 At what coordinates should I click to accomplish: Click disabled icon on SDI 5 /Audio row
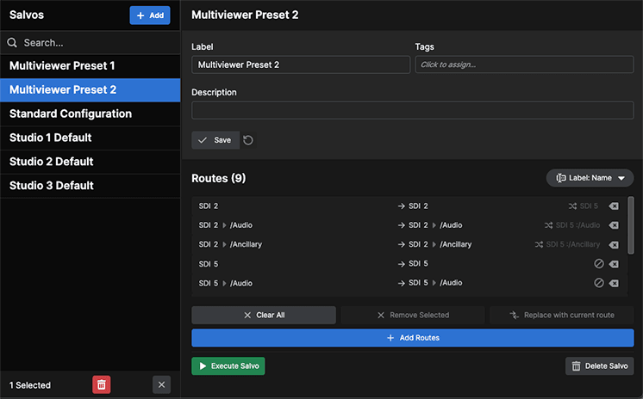point(599,283)
